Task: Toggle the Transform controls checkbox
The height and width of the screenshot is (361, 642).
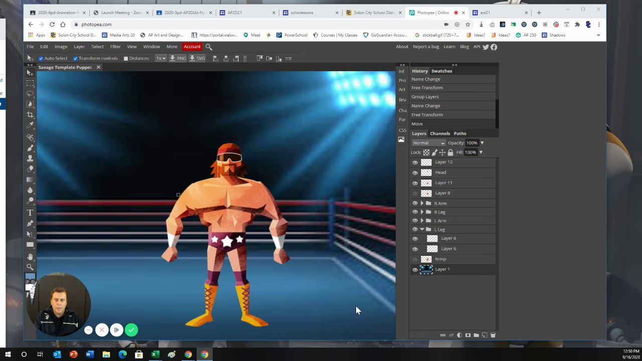Action: point(75,58)
